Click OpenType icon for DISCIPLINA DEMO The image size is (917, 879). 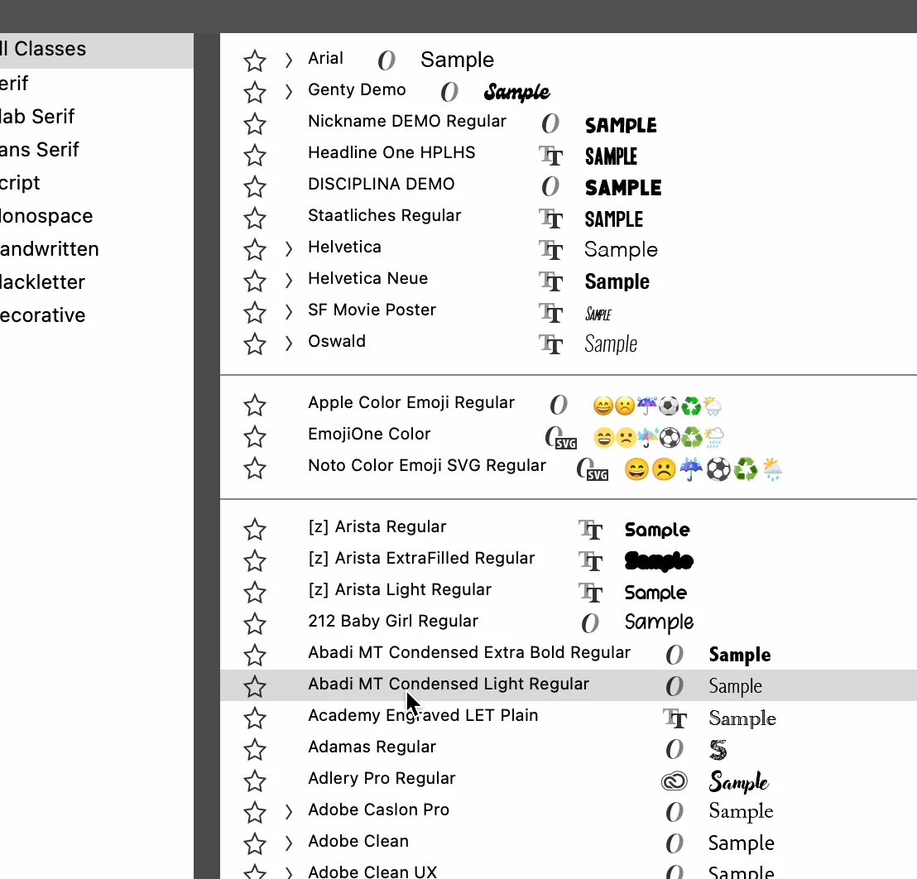[x=550, y=186]
